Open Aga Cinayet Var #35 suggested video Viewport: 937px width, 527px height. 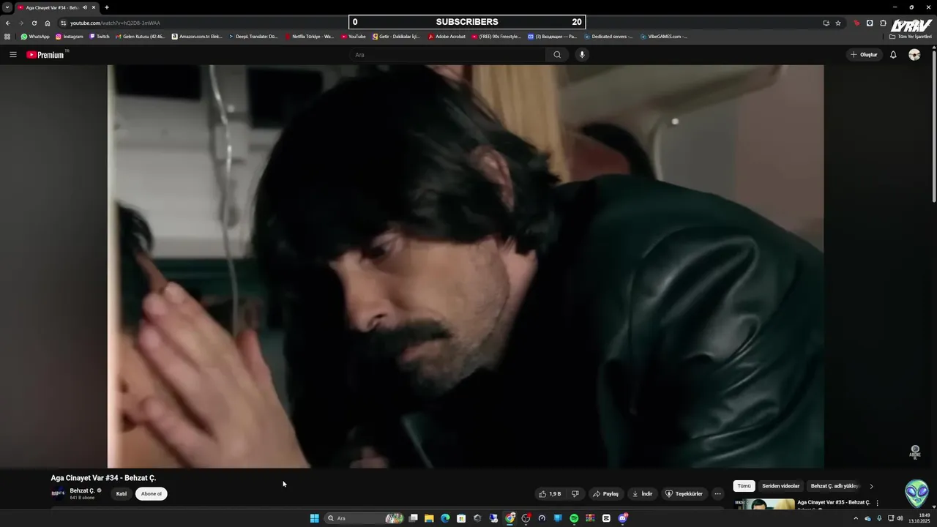(834, 503)
